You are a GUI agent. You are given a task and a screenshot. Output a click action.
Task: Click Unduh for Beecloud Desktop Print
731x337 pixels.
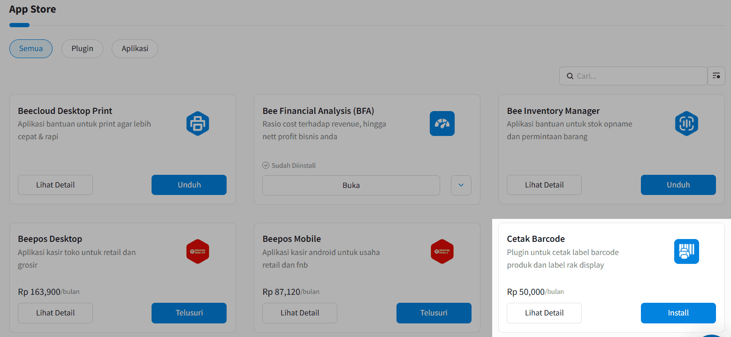[x=189, y=185]
